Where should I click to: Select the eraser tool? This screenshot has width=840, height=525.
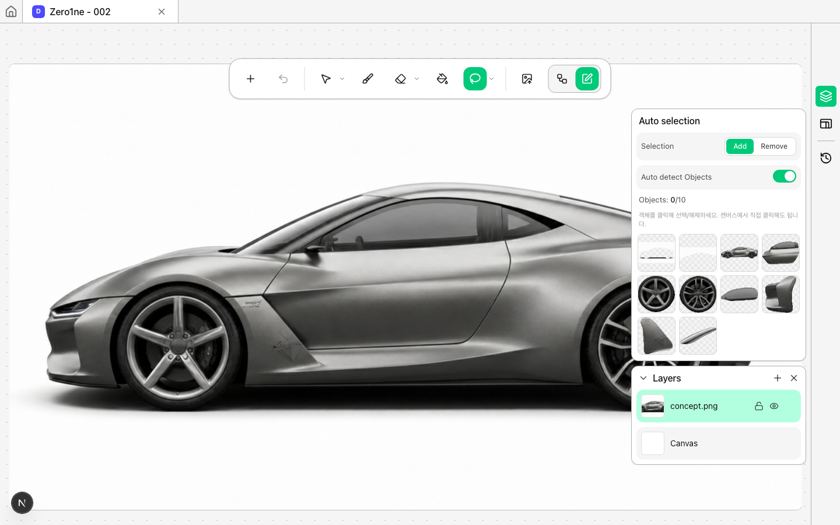point(400,79)
